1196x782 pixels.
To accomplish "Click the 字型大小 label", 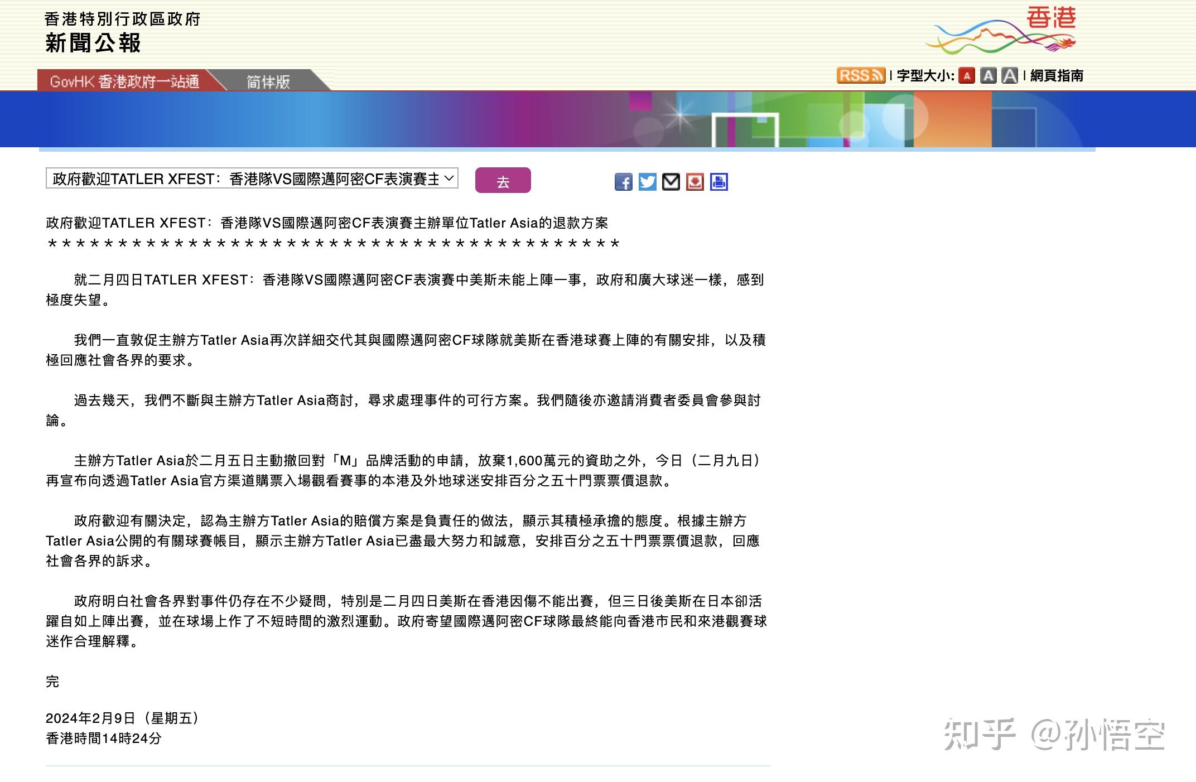I will pos(925,76).
